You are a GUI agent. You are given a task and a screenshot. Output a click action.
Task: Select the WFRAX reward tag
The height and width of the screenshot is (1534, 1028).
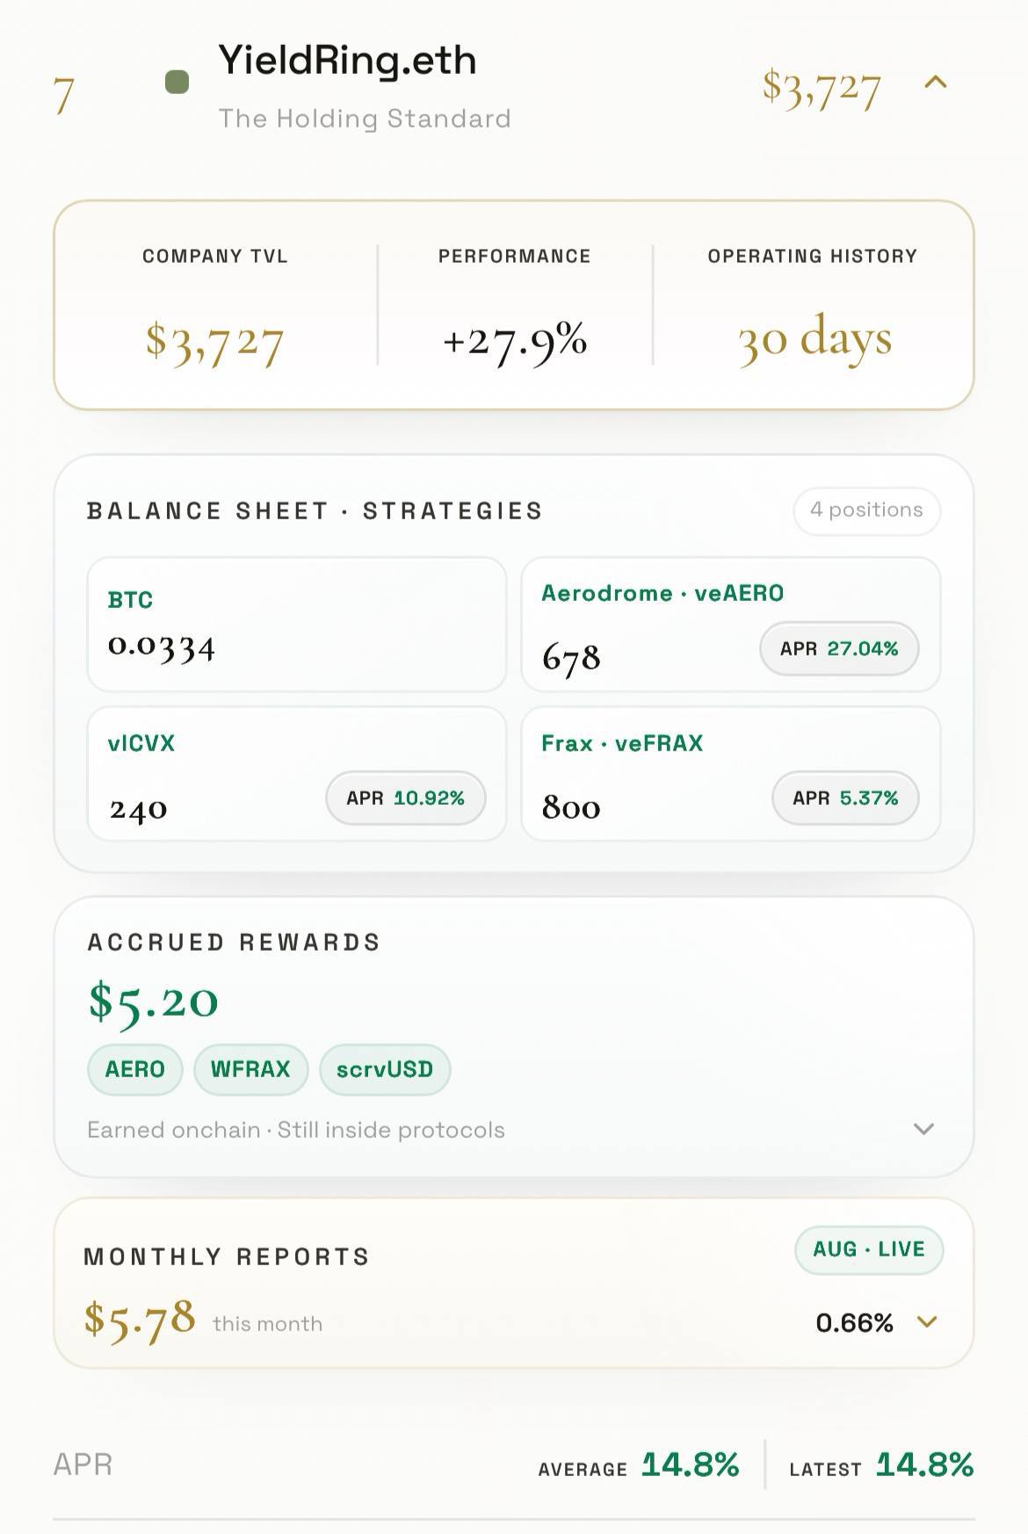click(x=250, y=1069)
